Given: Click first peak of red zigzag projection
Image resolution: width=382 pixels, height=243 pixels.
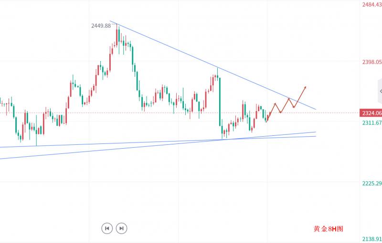Looking at the screenshot, I should (276, 103).
